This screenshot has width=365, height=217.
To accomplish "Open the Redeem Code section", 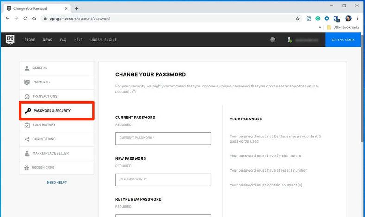I will click(57, 167).
